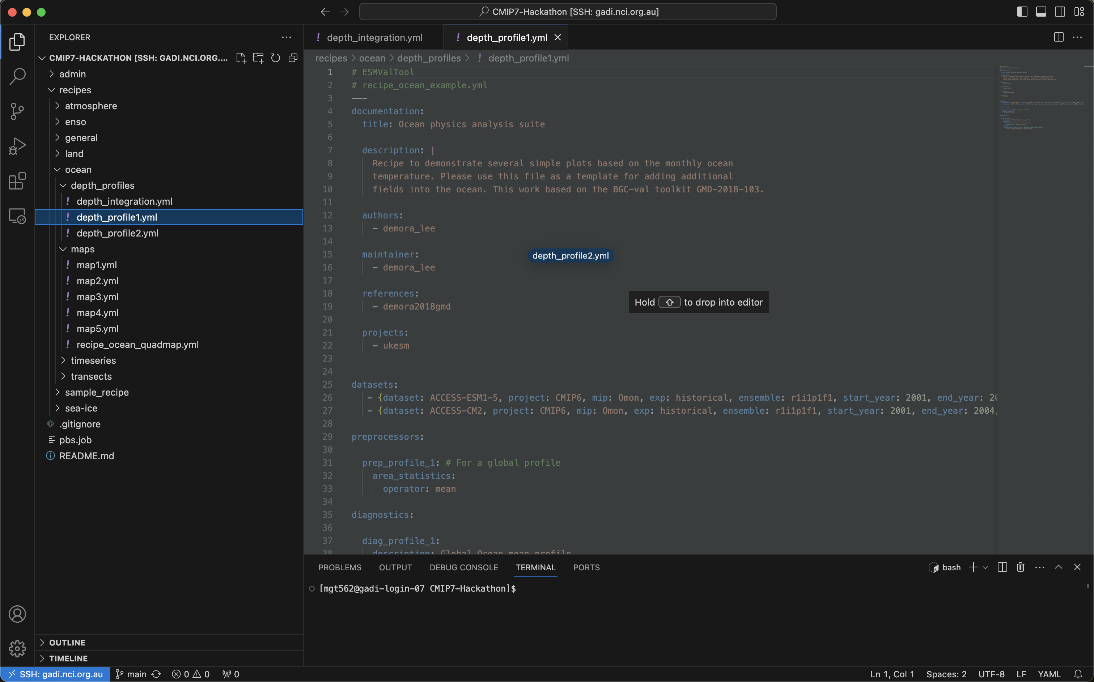Change YAML language mode in status bar
This screenshot has height=682, width=1094.
1049,674
